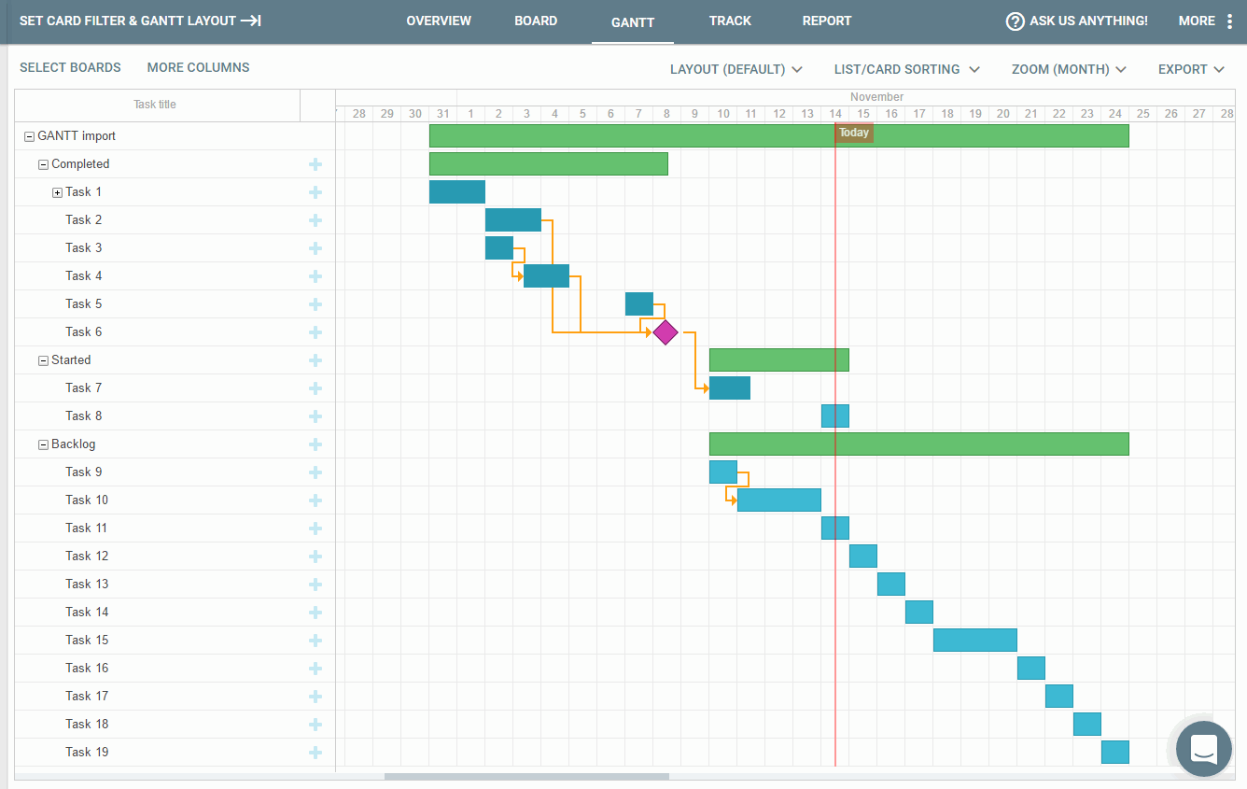Click the plus icon beside Task 2
This screenshot has width=1247, height=789.
tap(315, 219)
